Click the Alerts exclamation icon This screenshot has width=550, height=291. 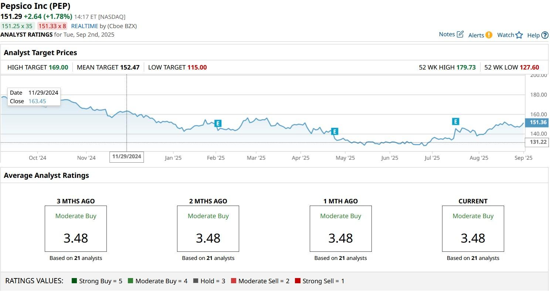pyautogui.click(x=489, y=35)
